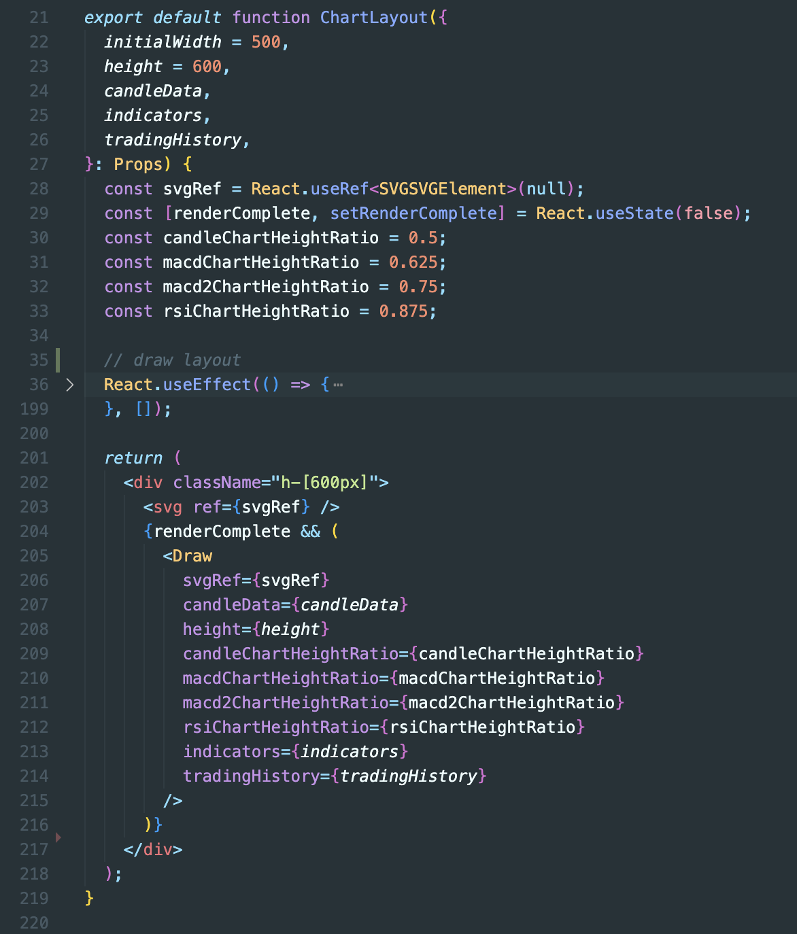Click the ChartLayout function name
This screenshot has height=934, width=797.
pyautogui.click(x=374, y=18)
